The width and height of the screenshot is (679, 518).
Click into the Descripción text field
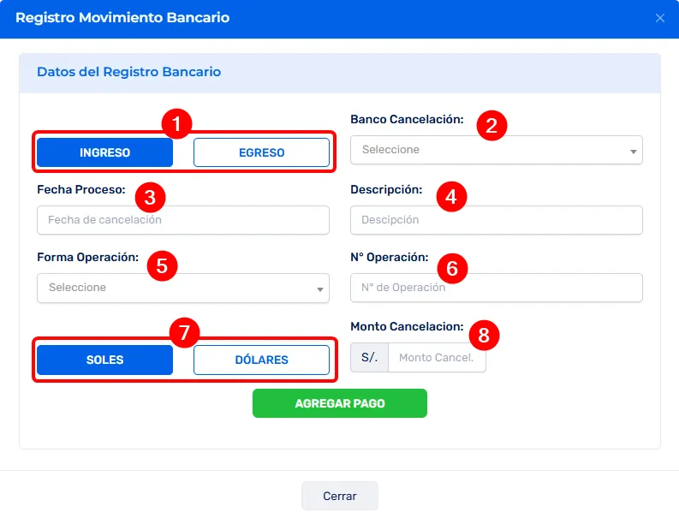pos(496,220)
